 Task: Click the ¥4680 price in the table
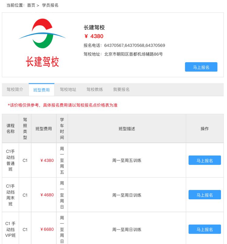tap(47, 195)
